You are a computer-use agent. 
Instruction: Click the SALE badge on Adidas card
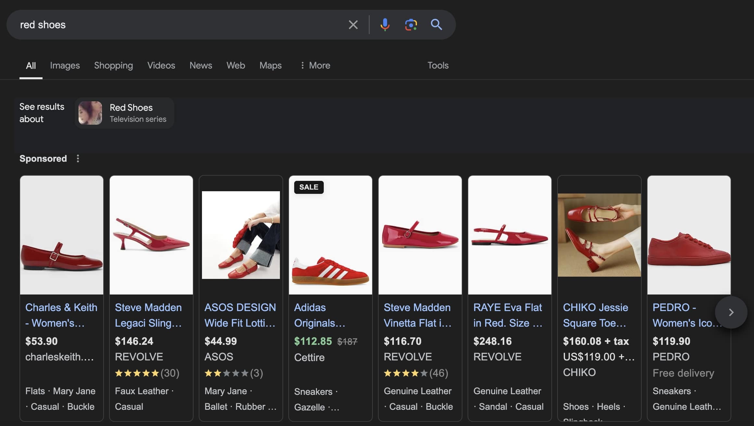[x=309, y=187]
